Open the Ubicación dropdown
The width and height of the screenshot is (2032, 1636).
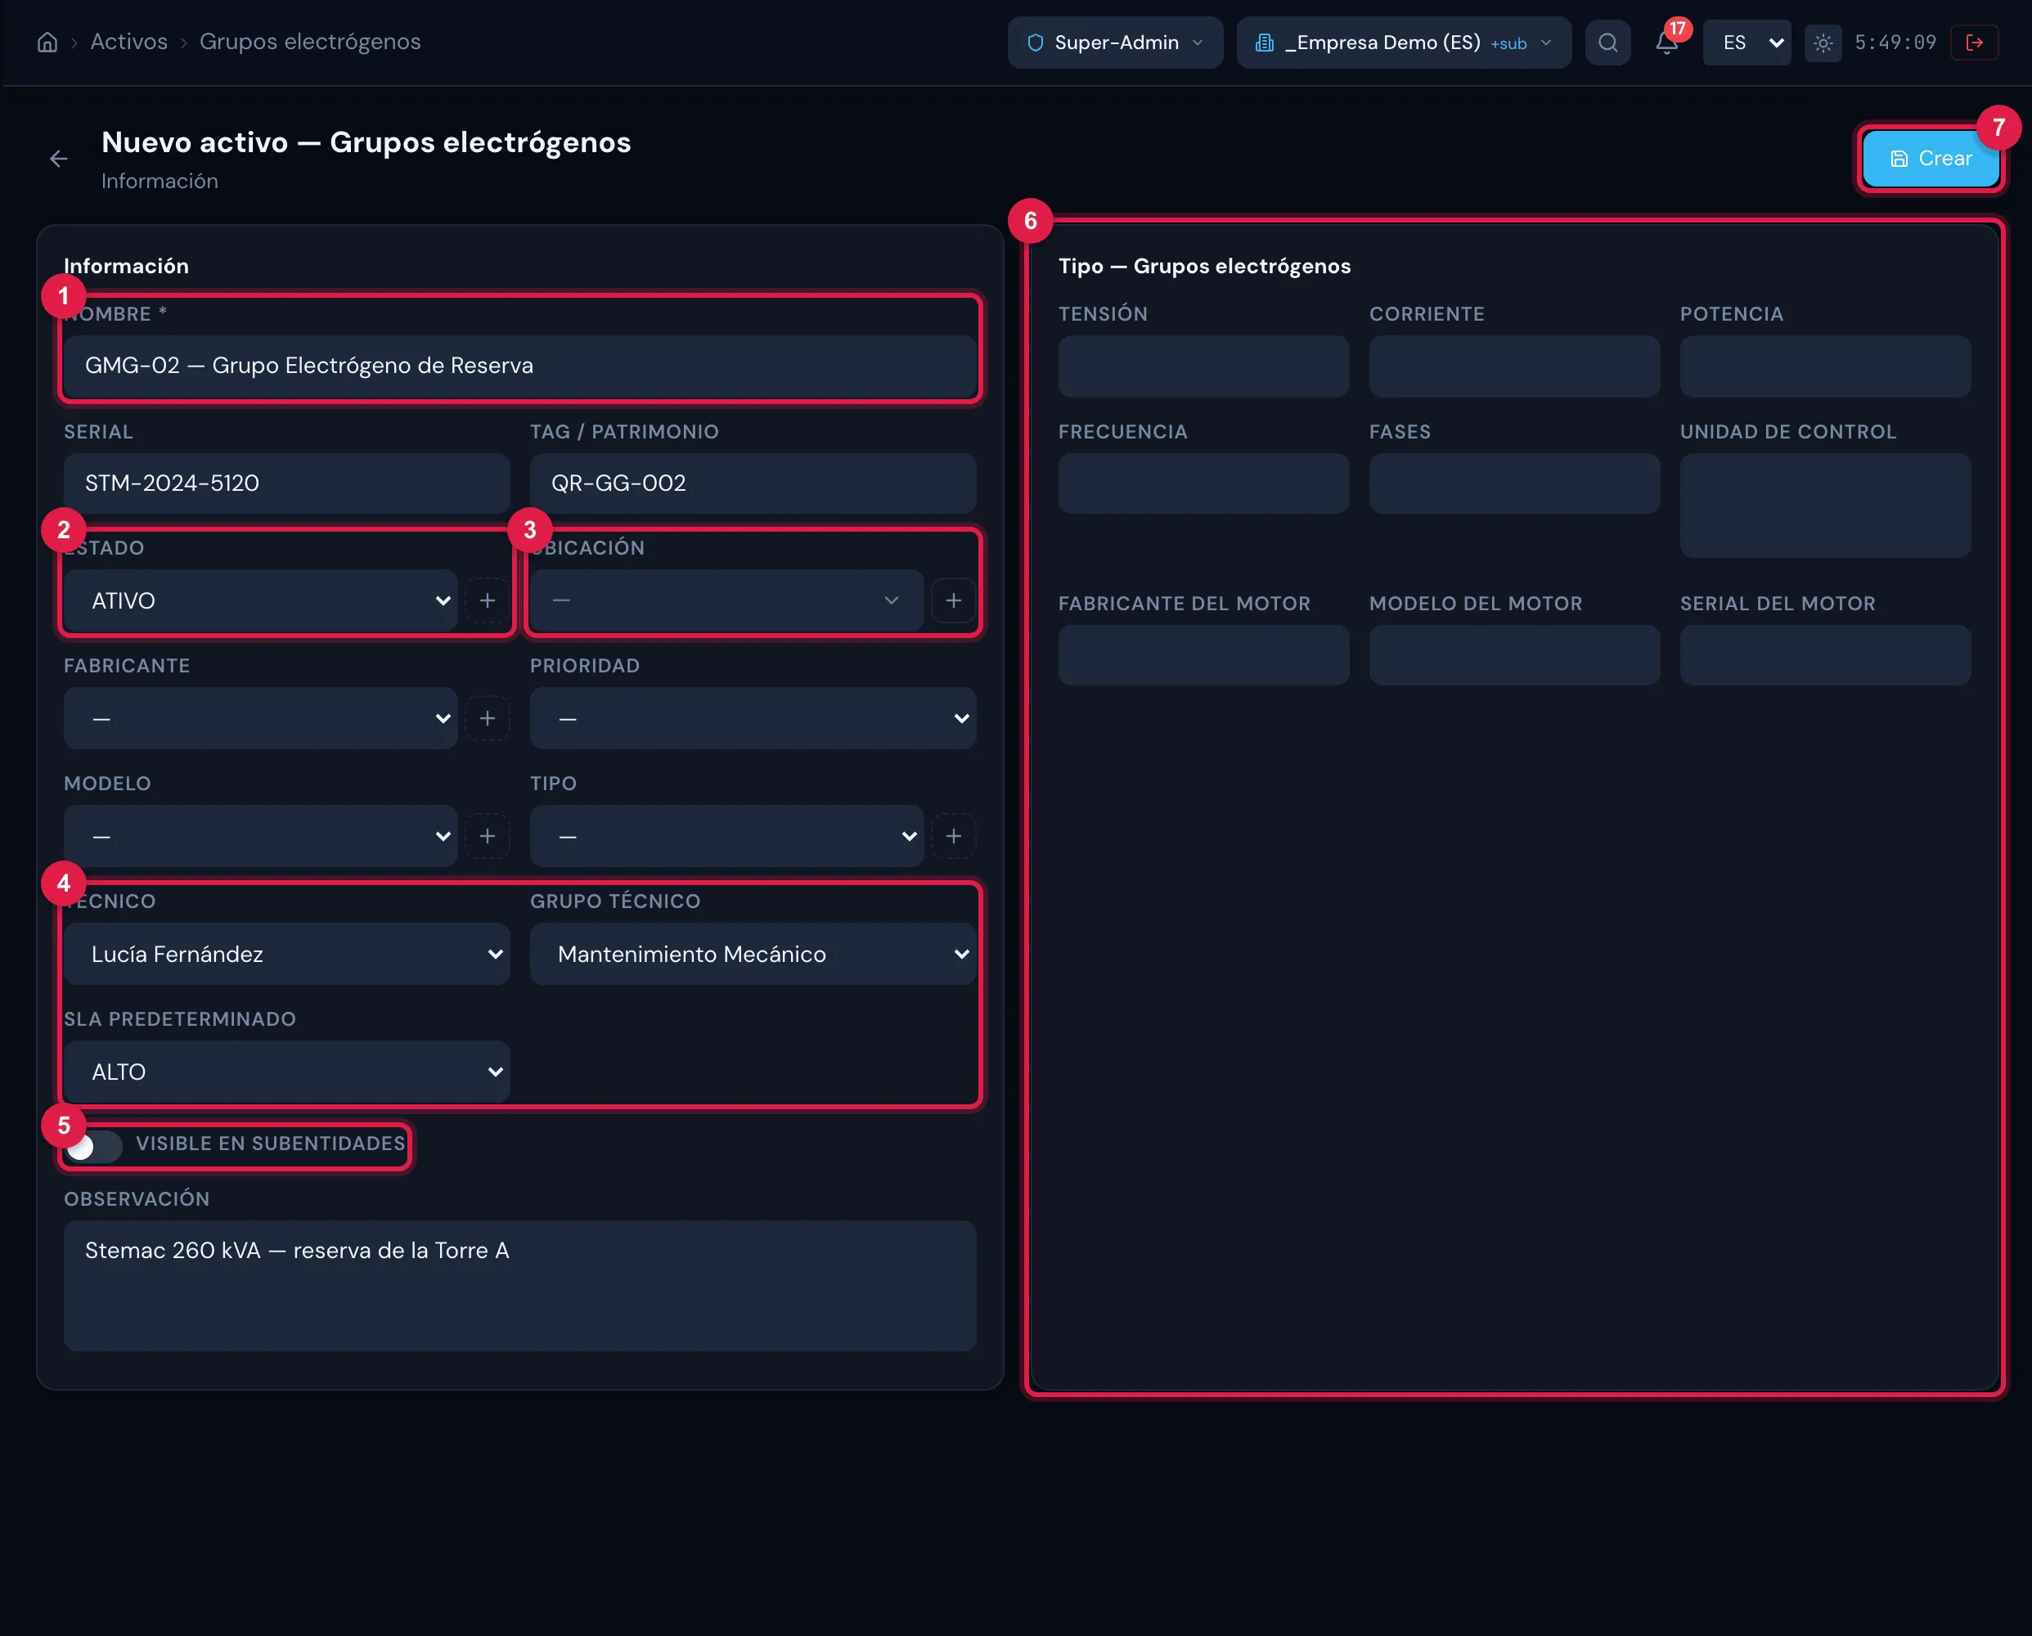tap(726, 600)
